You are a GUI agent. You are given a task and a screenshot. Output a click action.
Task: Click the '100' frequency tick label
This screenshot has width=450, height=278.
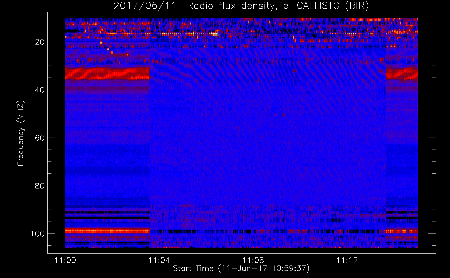point(38,234)
